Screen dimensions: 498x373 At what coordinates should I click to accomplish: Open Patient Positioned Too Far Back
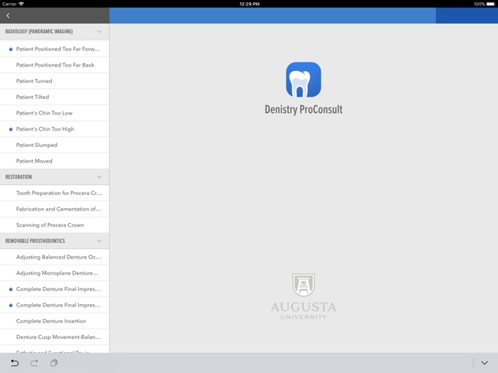pos(55,65)
